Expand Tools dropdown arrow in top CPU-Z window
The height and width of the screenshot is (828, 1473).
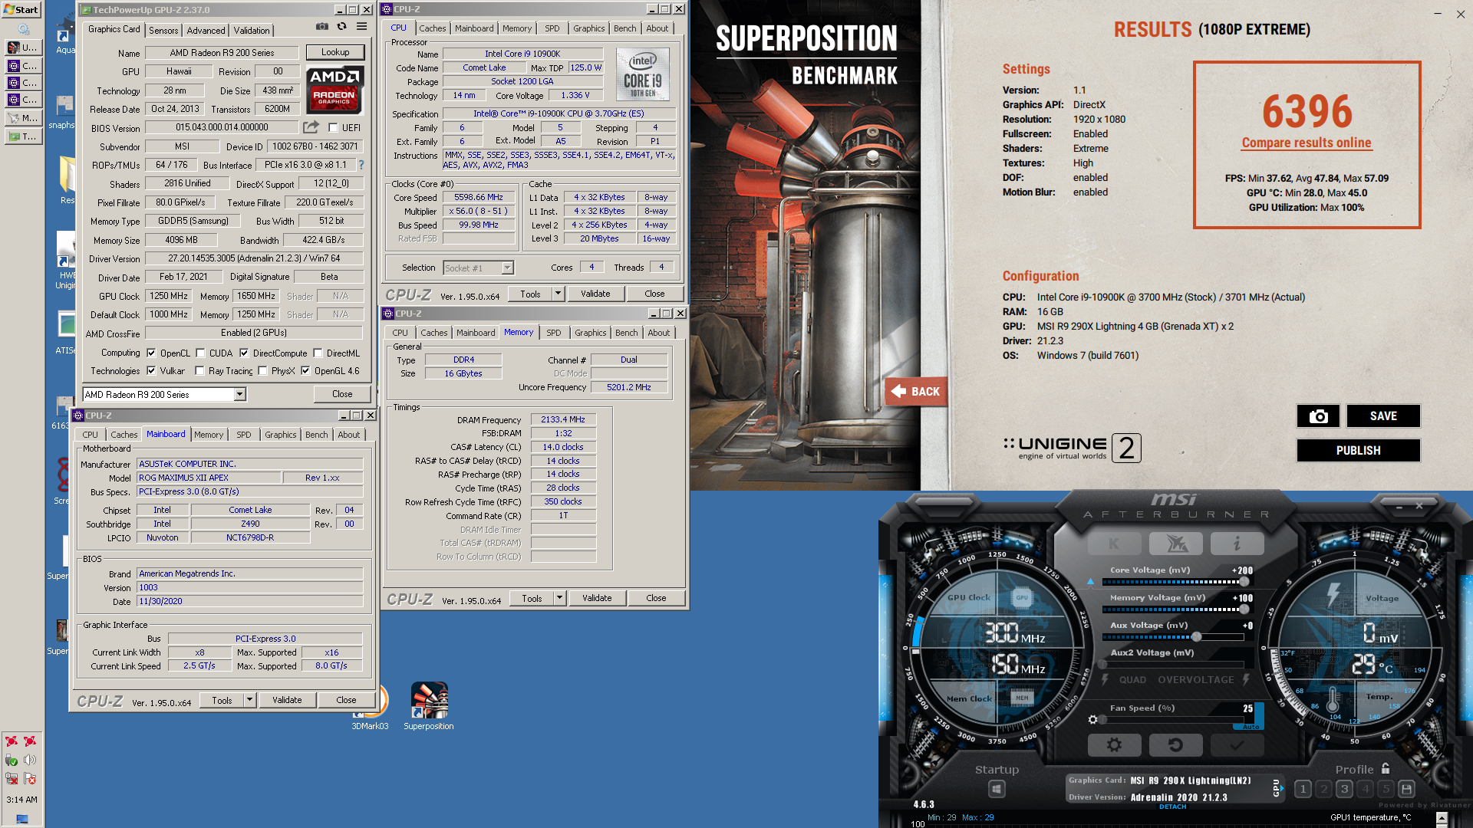[x=558, y=294]
